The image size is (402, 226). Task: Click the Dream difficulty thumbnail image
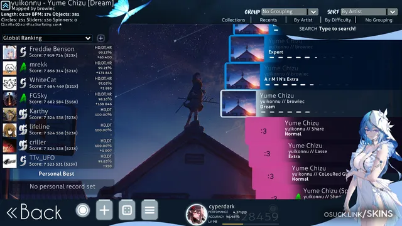tap(239, 104)
